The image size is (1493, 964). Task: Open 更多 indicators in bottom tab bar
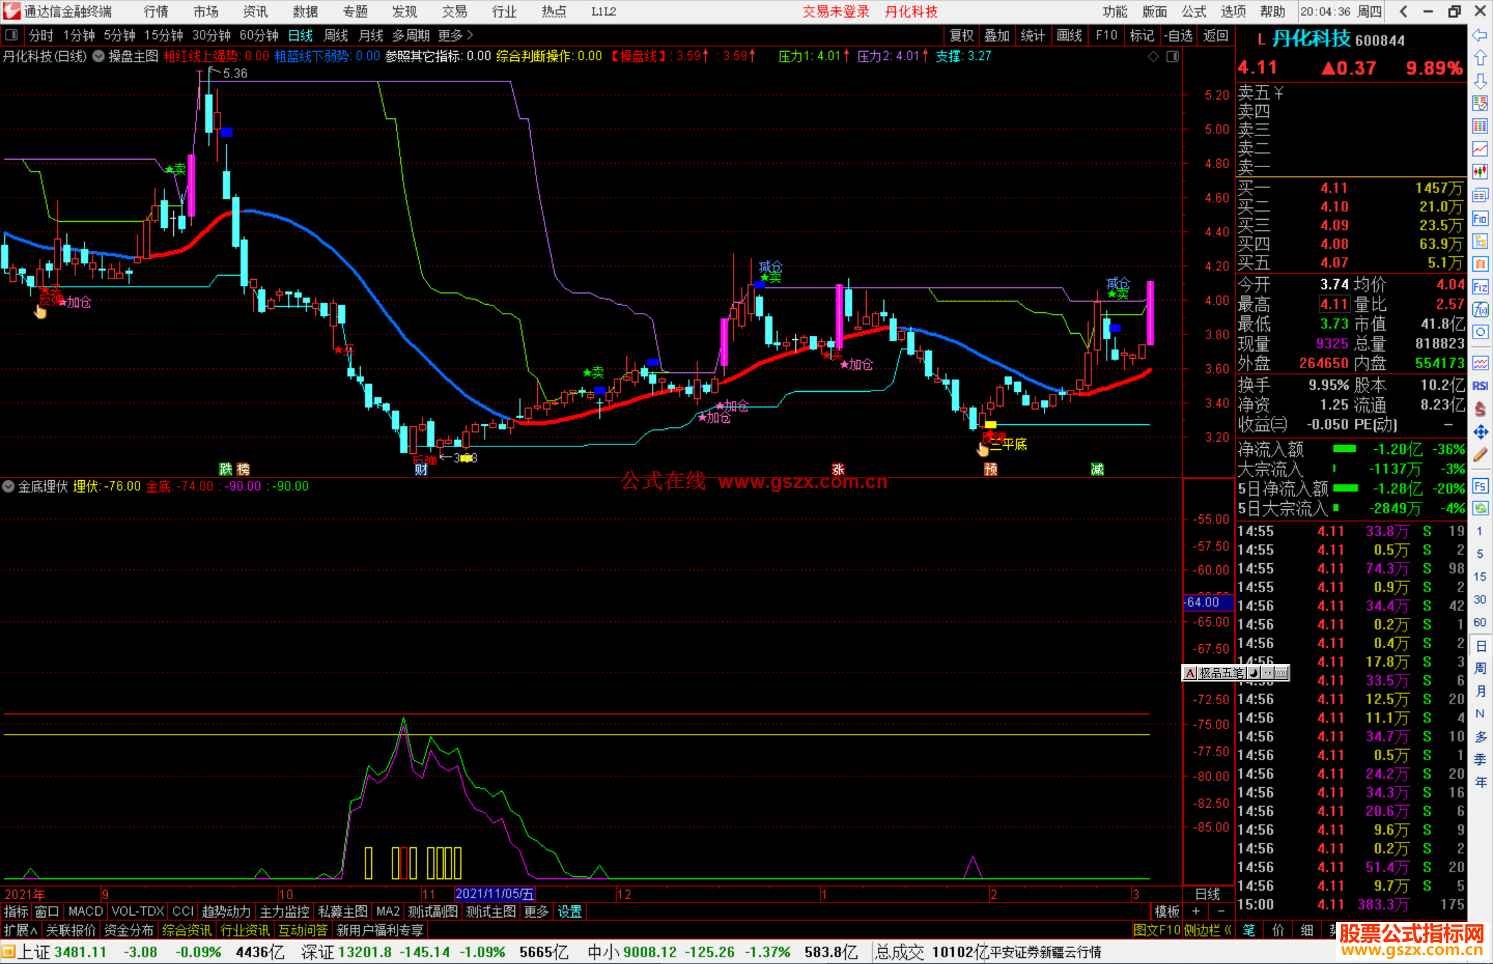pyautogui.click(x=536, y=911)
